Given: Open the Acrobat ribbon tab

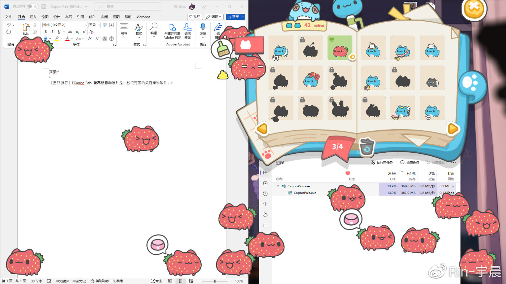Looking at the screenshot, I should tap(143, 17).
